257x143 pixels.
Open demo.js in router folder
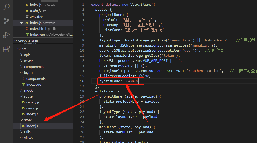click(43, 108)
